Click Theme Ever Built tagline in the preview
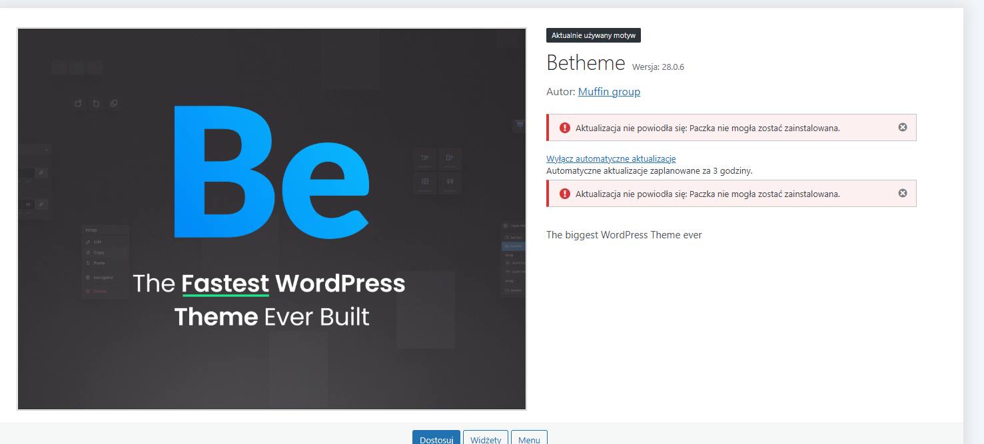Screen dimensions: 984x444 [x=271, y=317]
